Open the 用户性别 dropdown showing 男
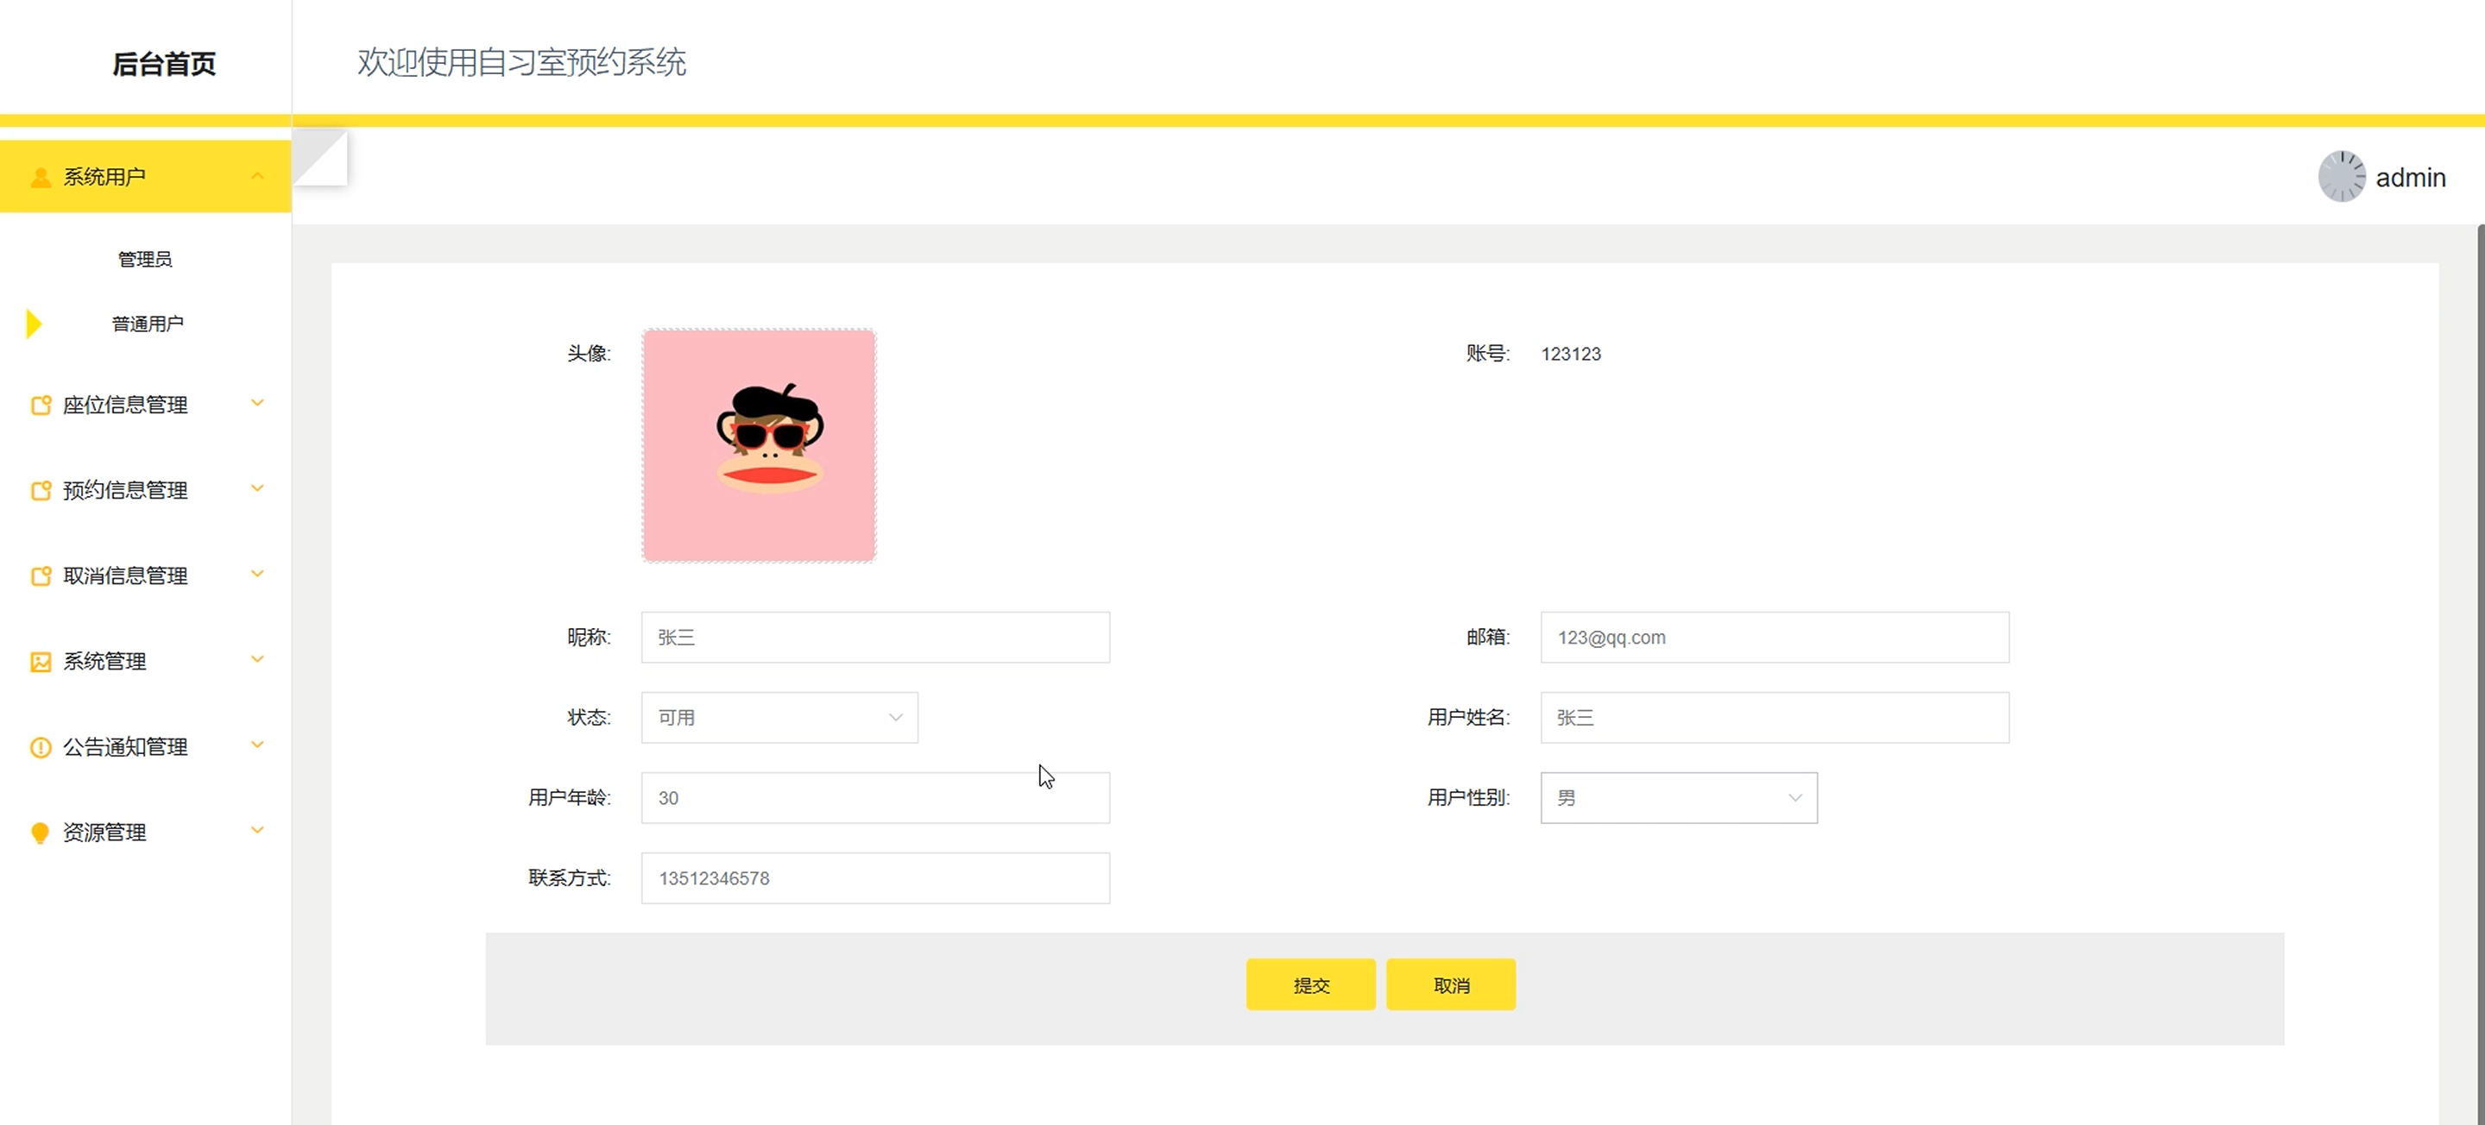 click(1678, 798)
